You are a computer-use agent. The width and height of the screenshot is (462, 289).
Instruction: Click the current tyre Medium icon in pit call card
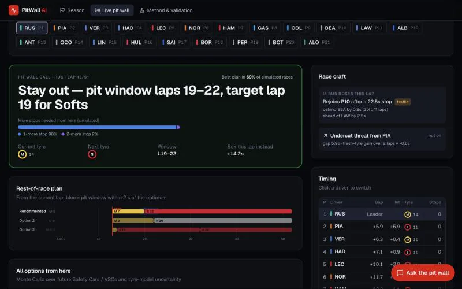pos(23,154)
